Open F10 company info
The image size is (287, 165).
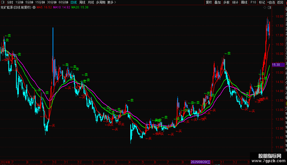click(x=253, y=2)
